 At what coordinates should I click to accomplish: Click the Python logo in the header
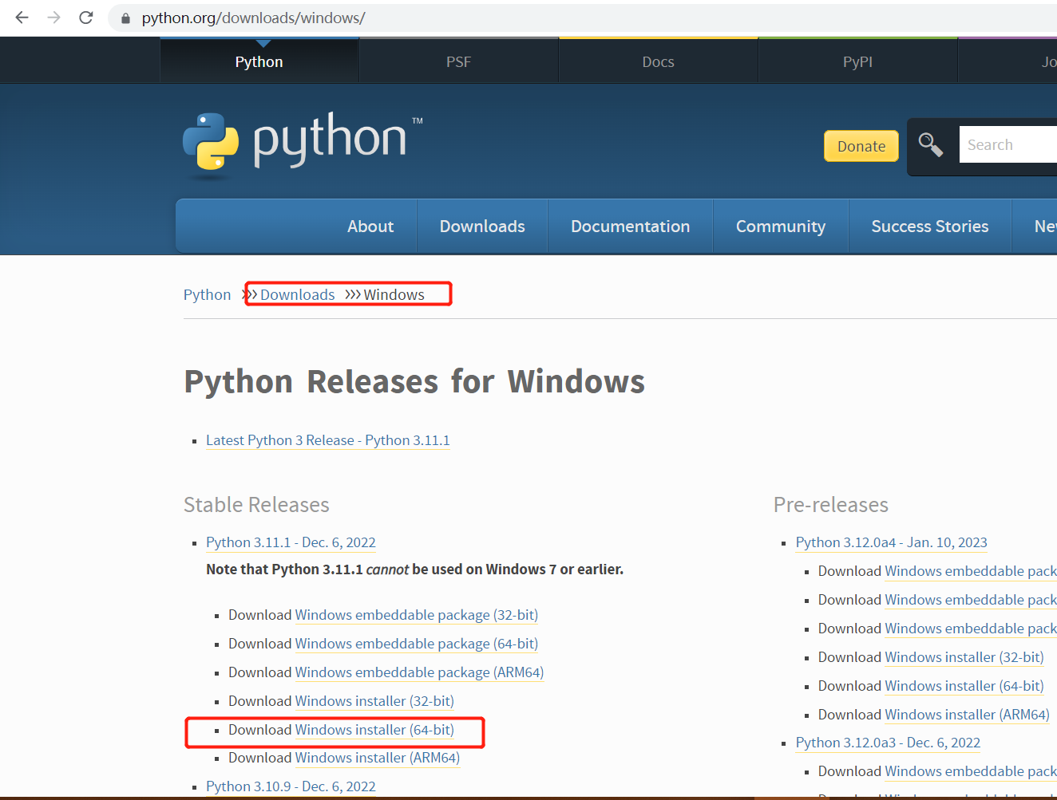303,144
